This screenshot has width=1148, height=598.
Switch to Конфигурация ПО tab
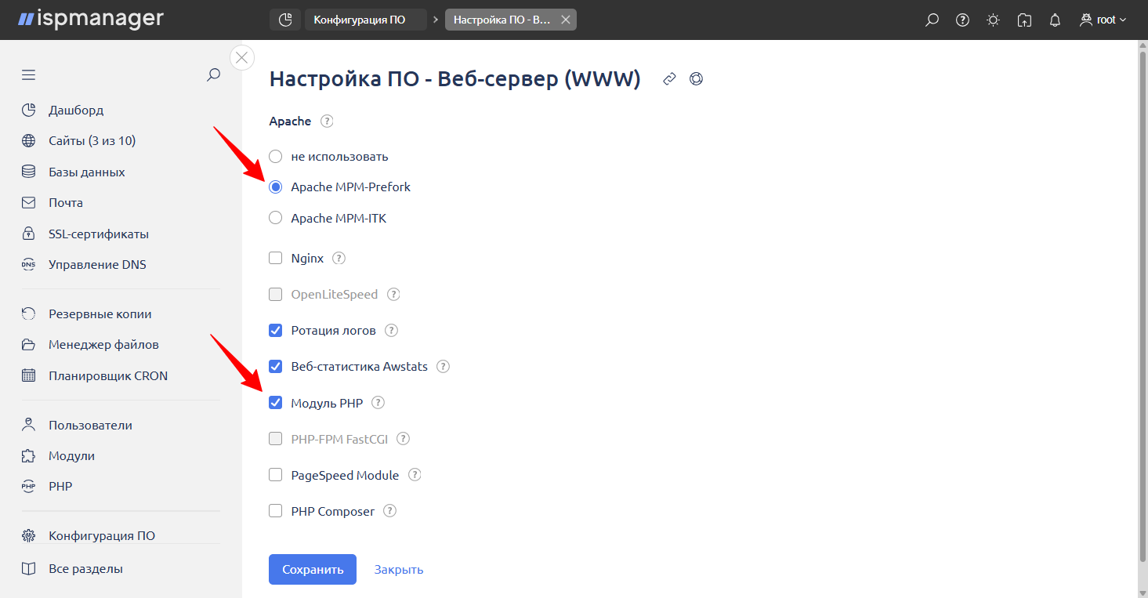point(360,20)
